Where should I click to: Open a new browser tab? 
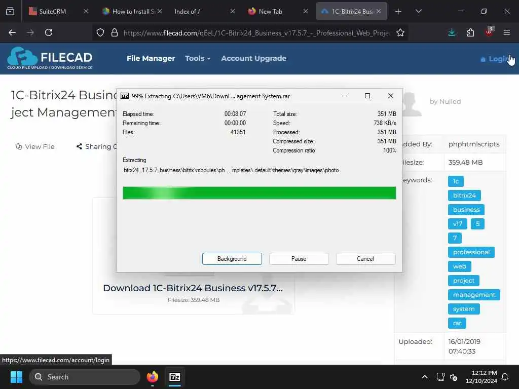click(x=398, y=12)
